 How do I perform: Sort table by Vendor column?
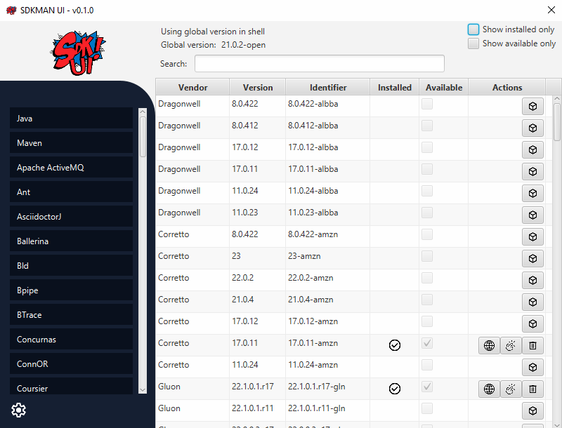(x=192, y=87)
